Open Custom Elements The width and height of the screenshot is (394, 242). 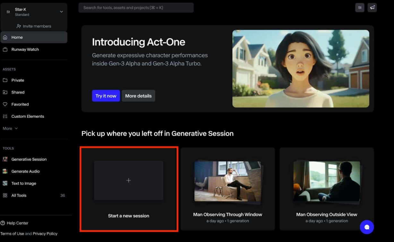34,116
